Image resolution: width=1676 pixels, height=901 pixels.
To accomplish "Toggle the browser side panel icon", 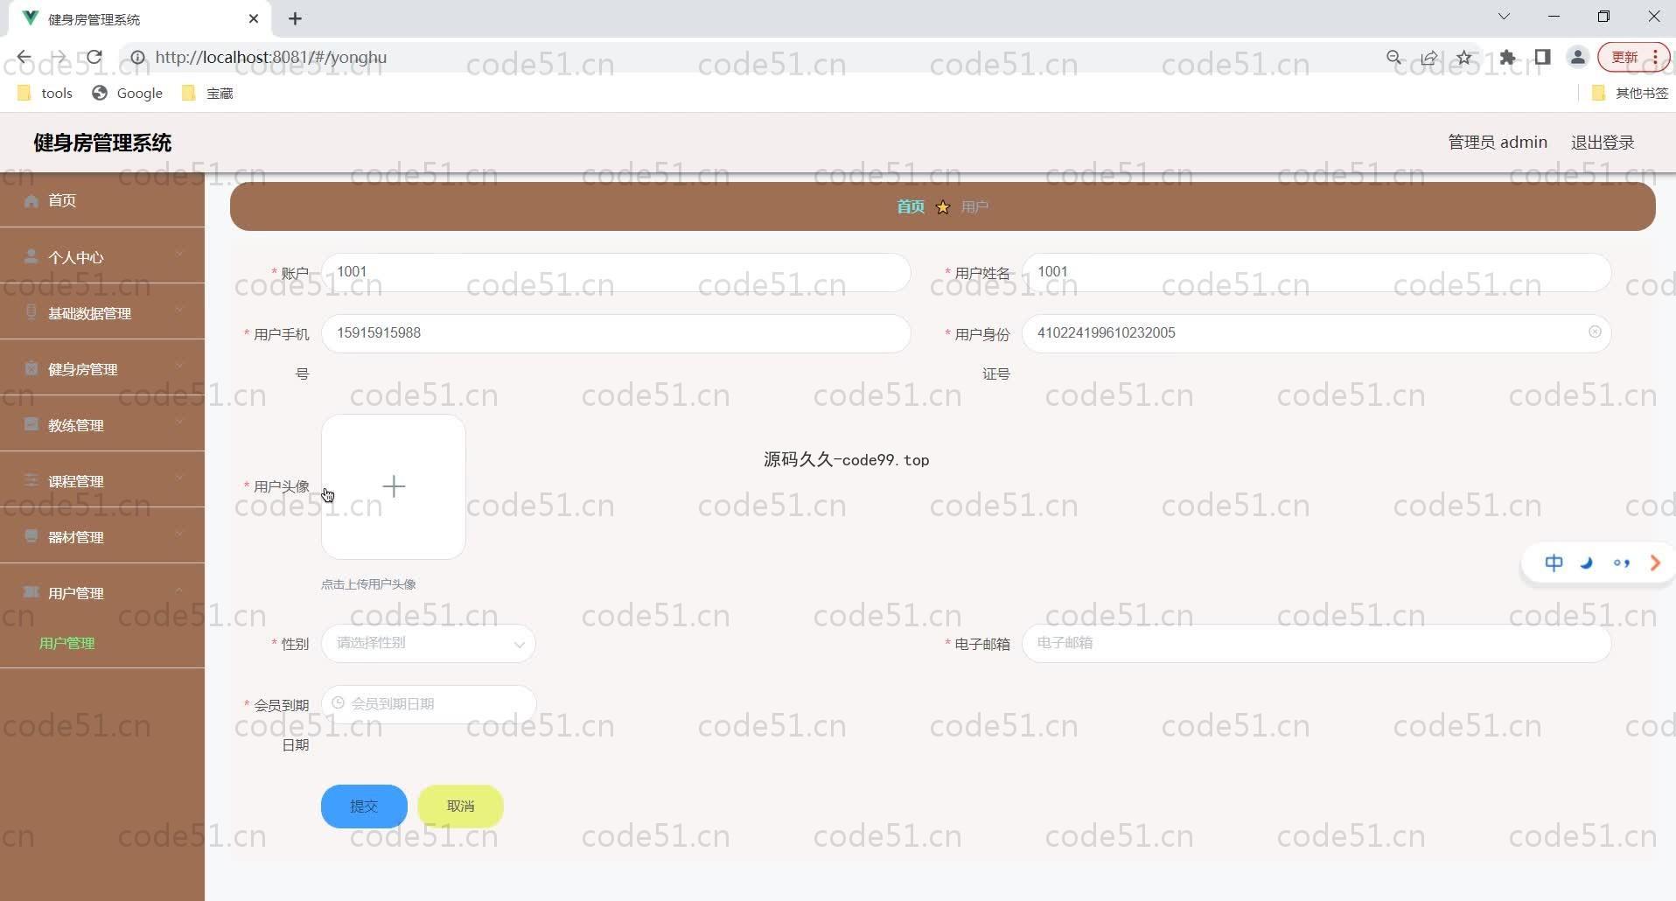I will coord(1542,58).
